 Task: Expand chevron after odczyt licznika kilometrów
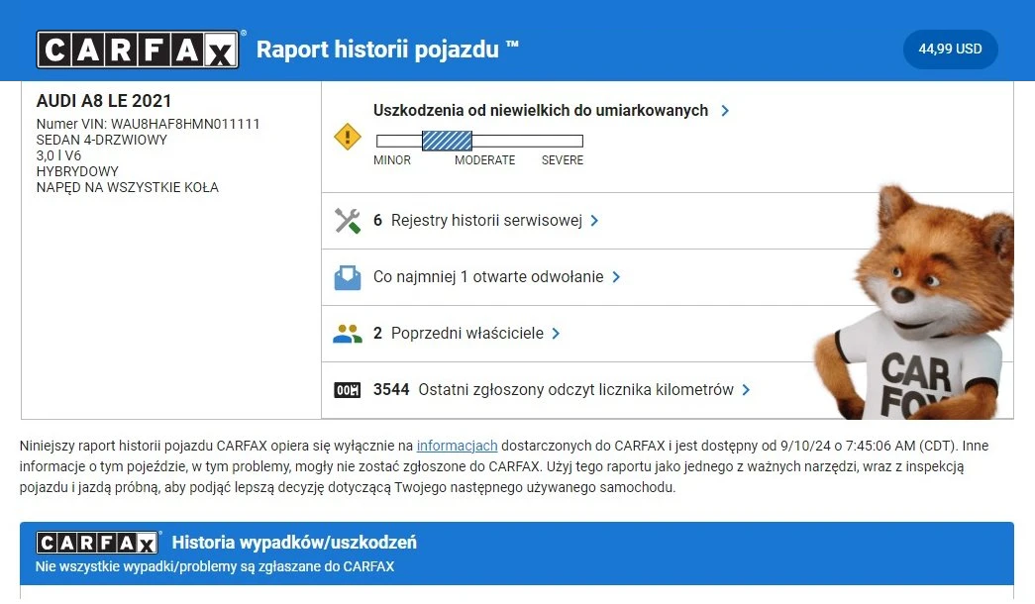pyautogui.click(x=746, y=390)
